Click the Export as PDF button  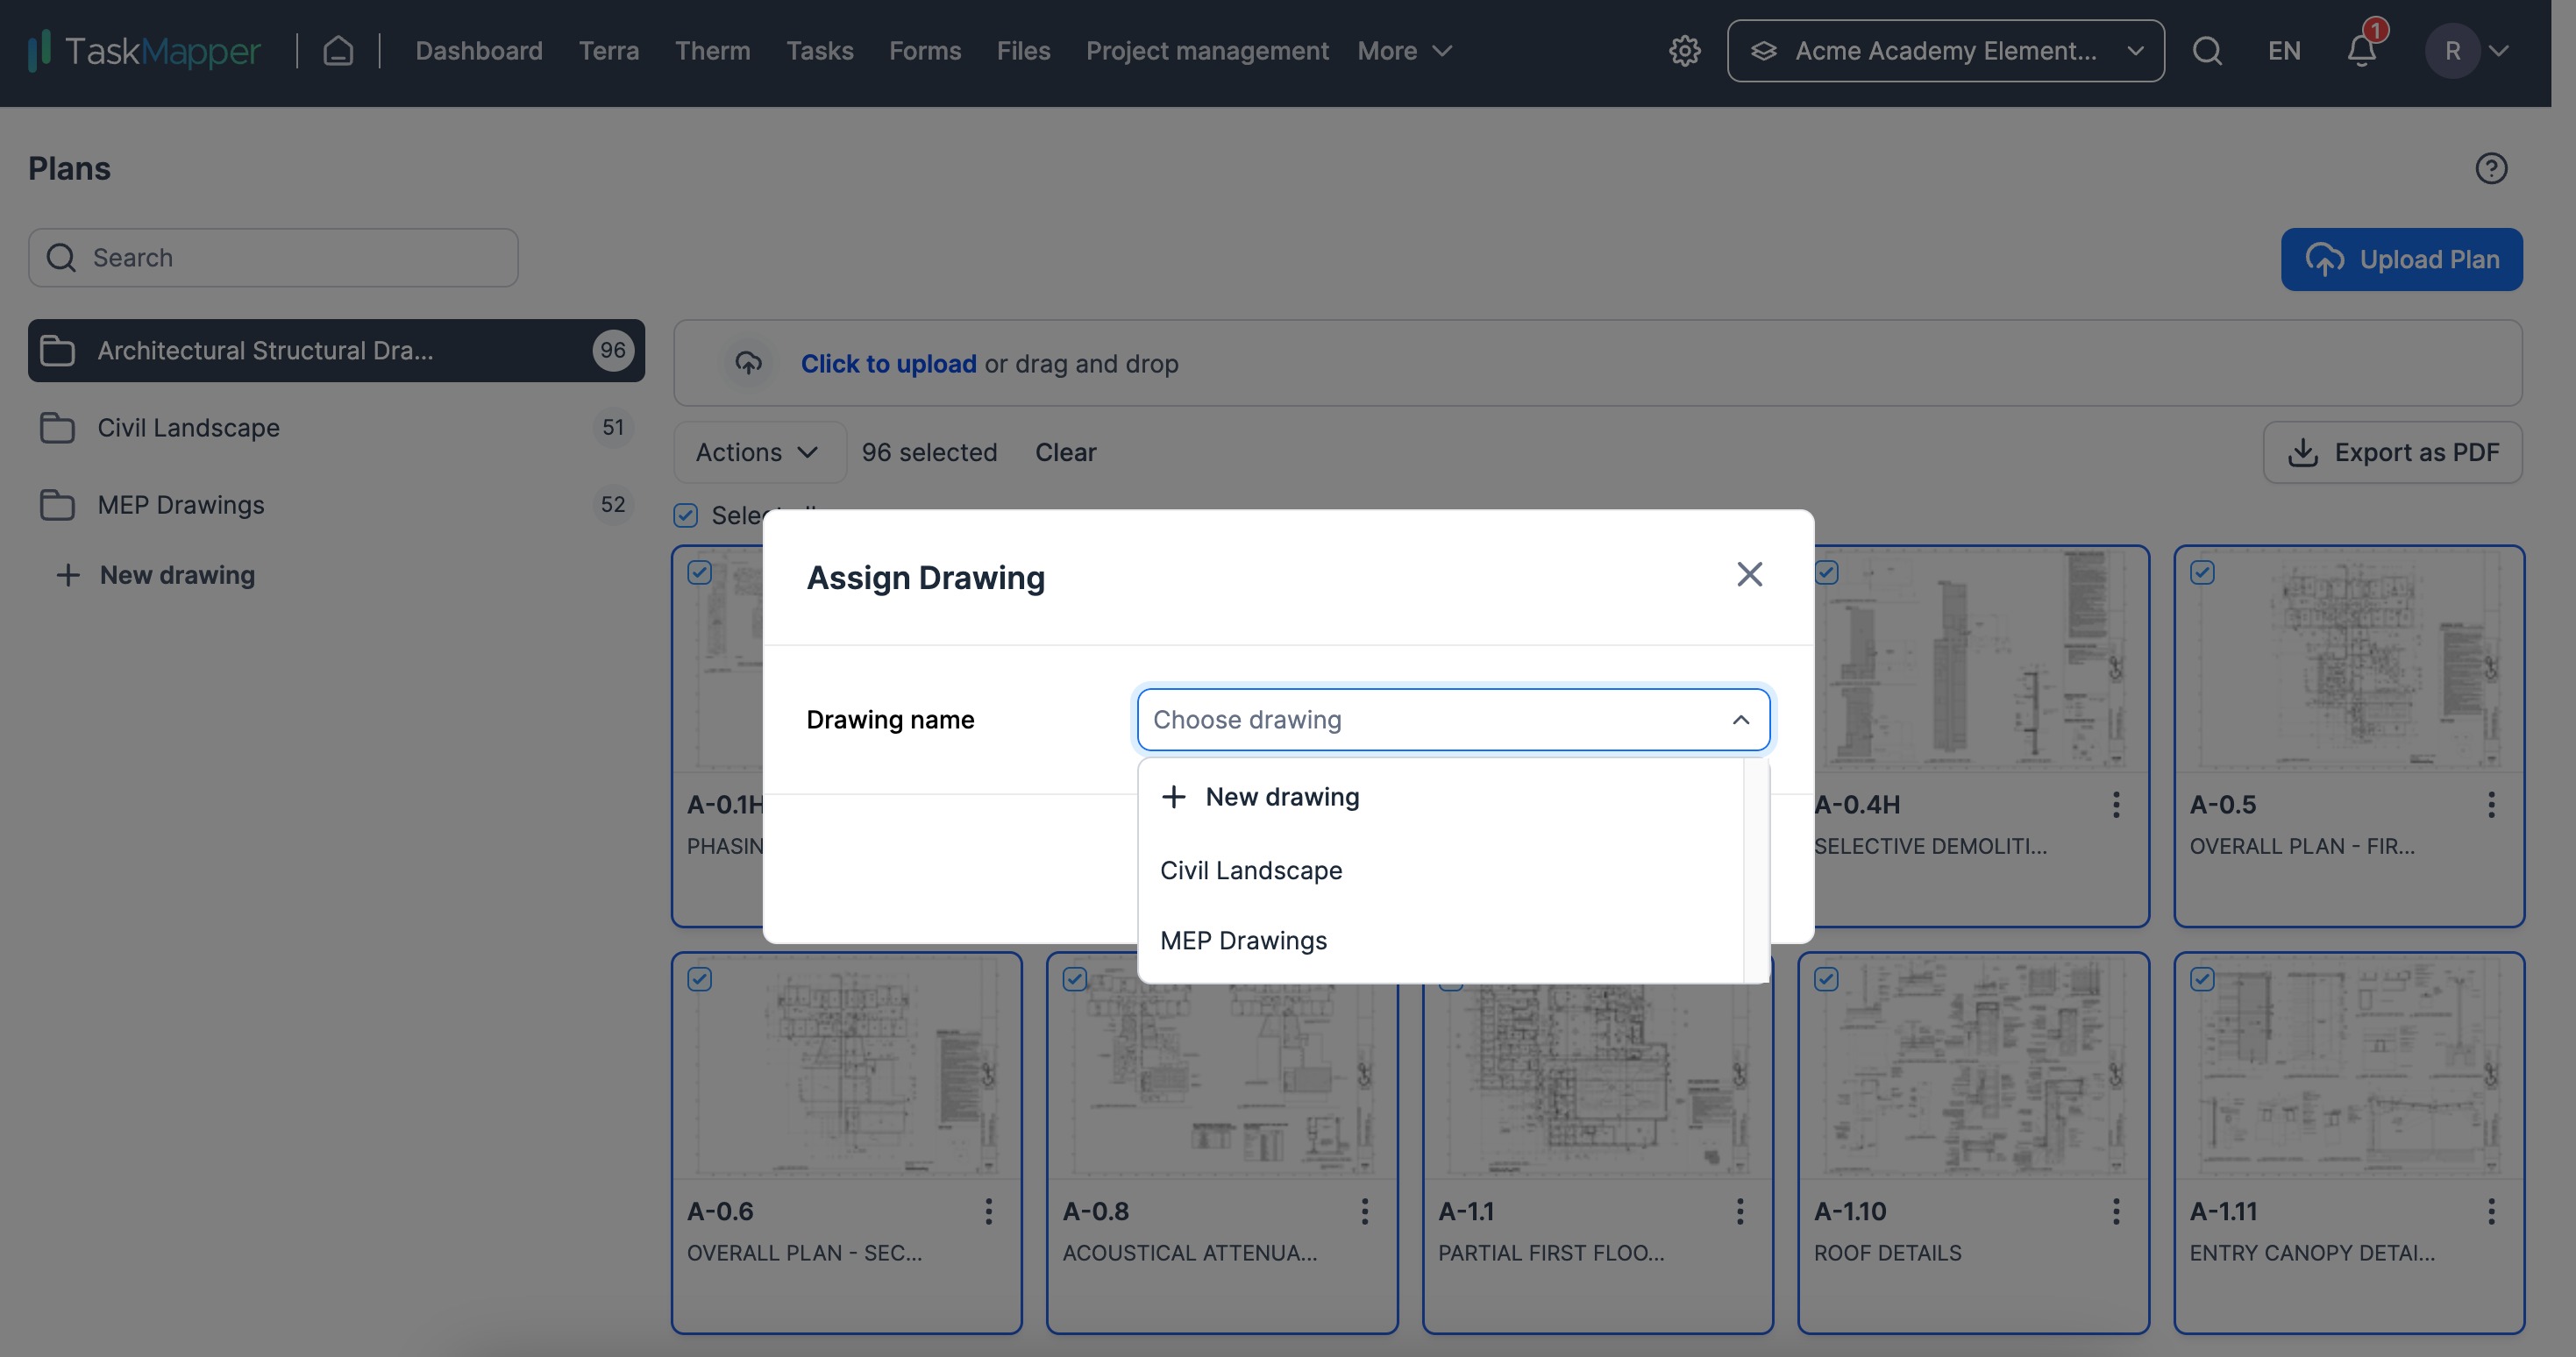tap(2392, 452)
